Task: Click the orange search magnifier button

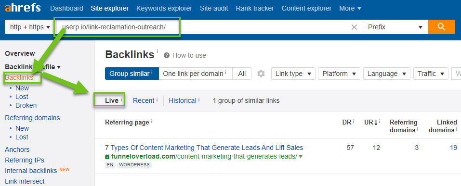Action: (442, 27)
